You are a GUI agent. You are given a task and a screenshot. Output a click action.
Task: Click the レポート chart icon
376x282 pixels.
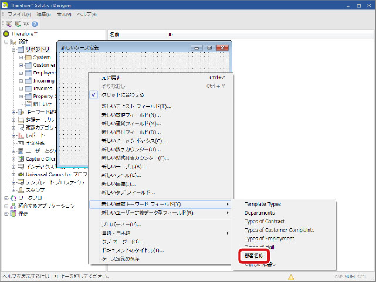tap(21, 135)
